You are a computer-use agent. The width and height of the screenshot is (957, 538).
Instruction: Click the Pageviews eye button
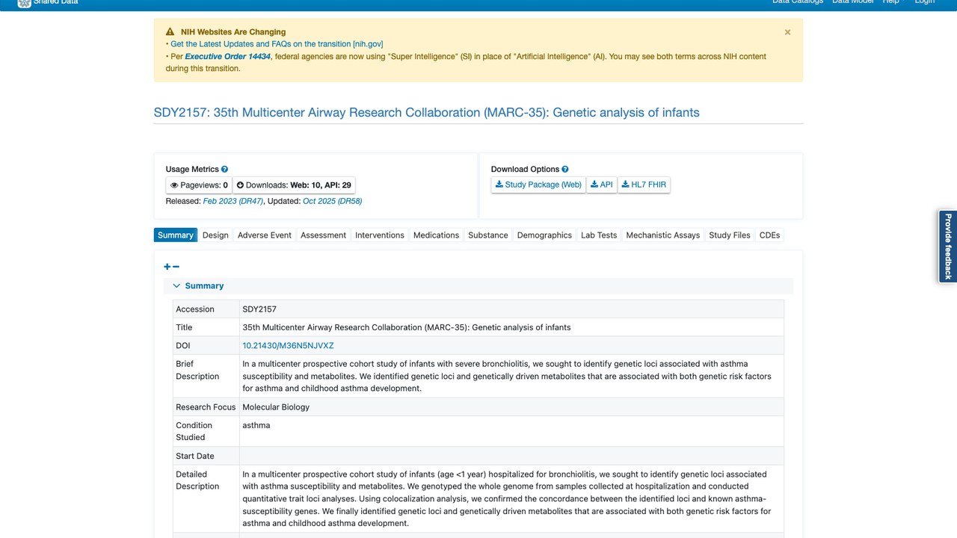point(199,185)
